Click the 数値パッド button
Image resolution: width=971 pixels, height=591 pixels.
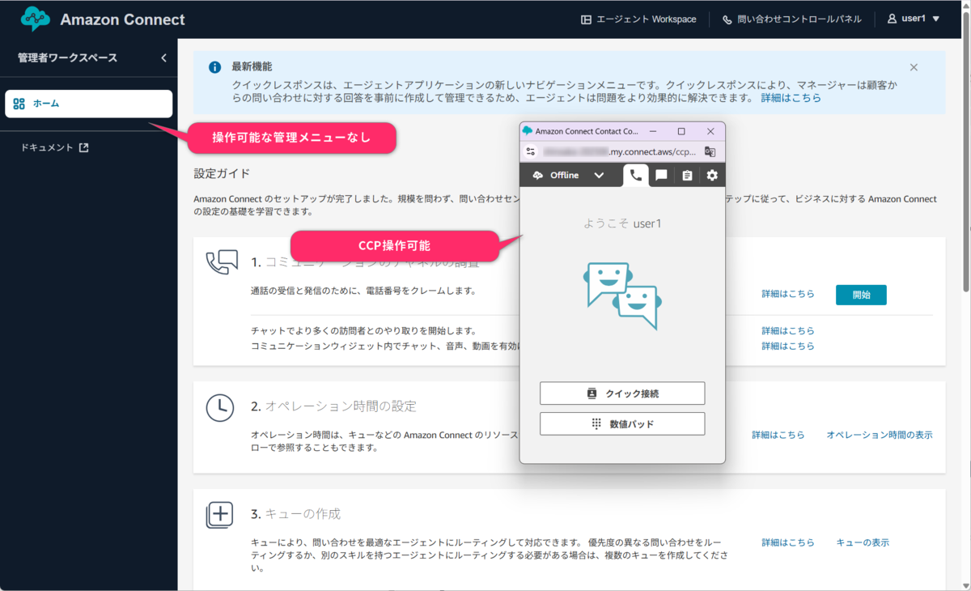click(622, 423)
